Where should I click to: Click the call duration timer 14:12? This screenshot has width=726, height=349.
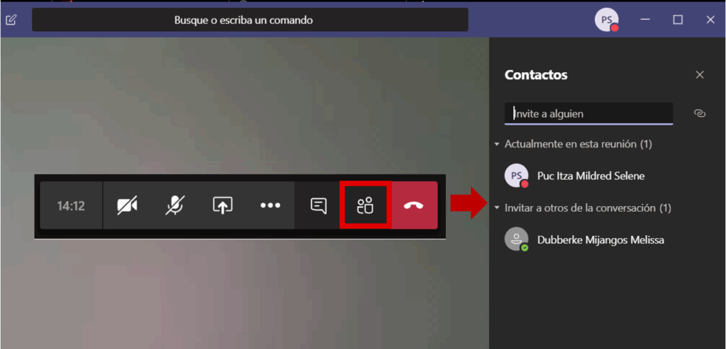[71, 206]
